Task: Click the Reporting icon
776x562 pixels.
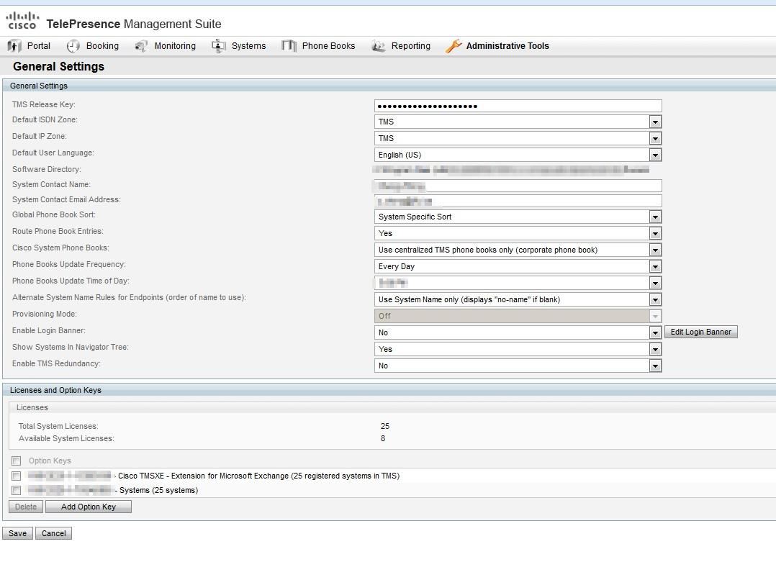Action: pos(378,46)
